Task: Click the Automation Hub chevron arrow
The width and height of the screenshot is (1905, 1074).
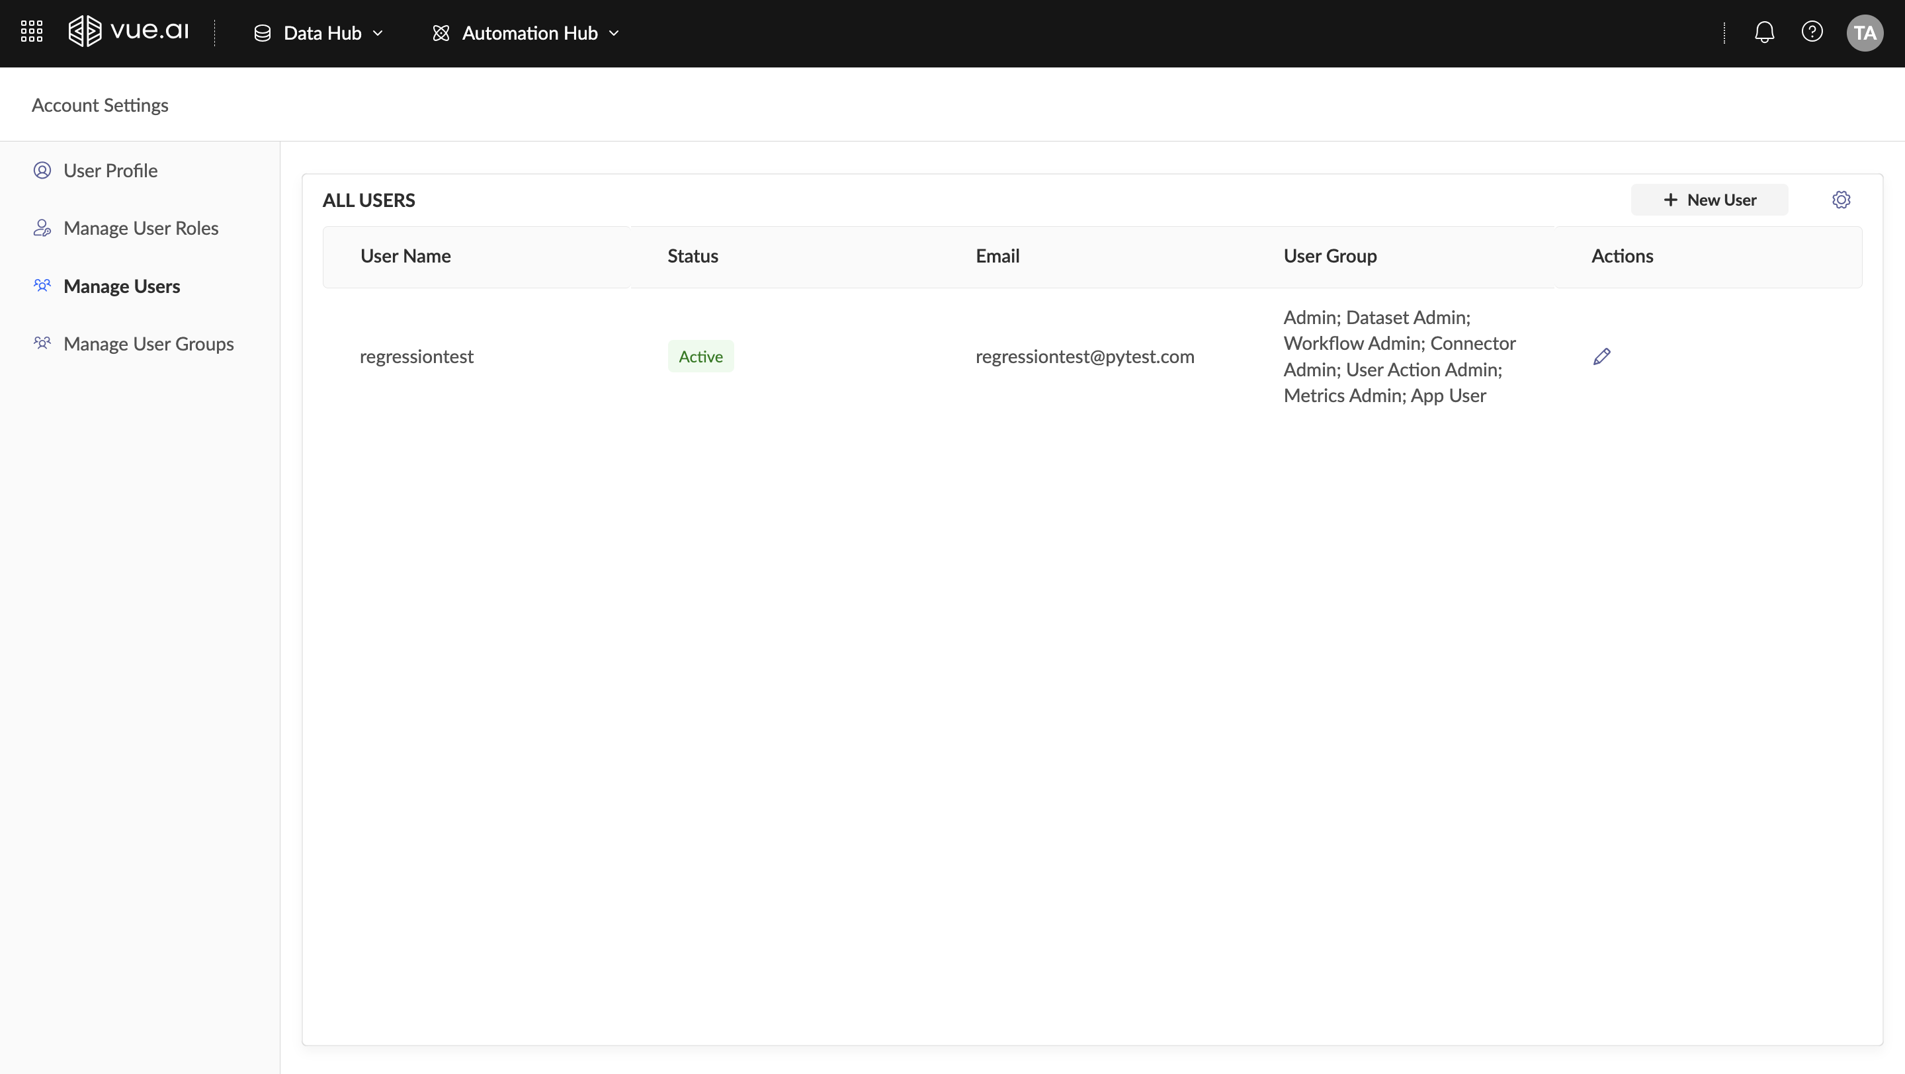Action: tap(614, 33)
